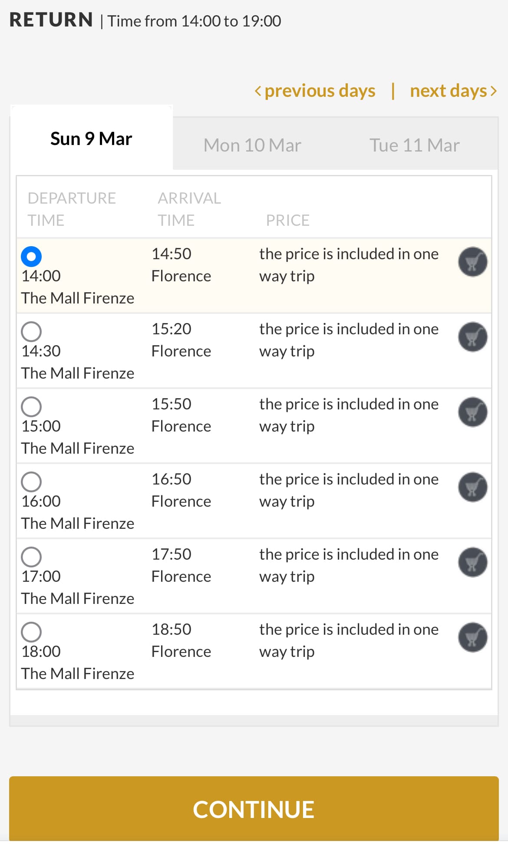
Task: Select the Sun 9 Mar tab
Action: [x=91, y=139]
